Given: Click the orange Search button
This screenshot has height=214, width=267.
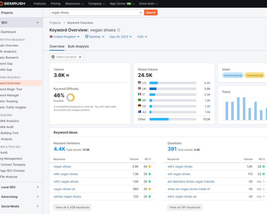Looking at the screenshot, I should pos(151,13).
